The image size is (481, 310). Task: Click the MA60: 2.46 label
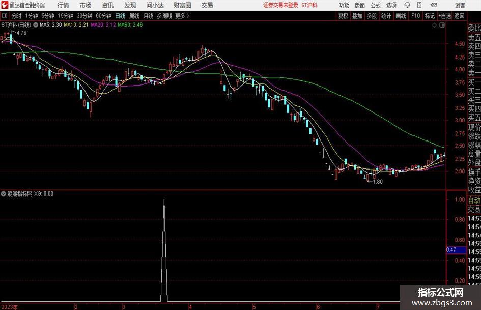(130, 25)
